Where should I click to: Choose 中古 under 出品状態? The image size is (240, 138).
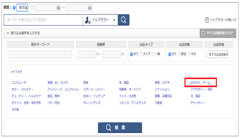pos(189,55)
